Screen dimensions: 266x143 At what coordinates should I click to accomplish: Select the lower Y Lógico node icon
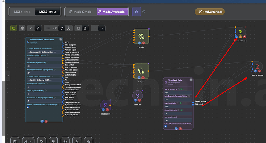141,71
